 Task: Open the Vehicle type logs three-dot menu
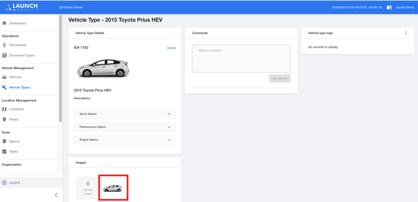pos(406,33)
